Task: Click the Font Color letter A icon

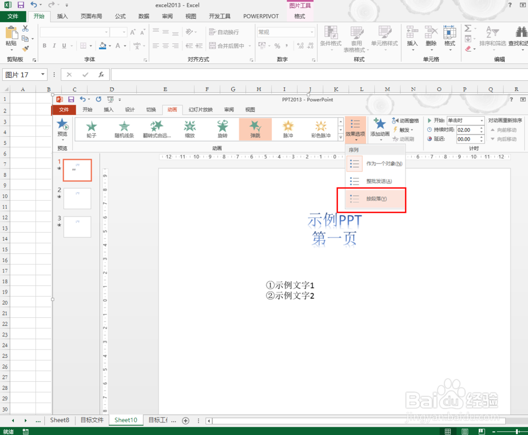Action: 118,45
